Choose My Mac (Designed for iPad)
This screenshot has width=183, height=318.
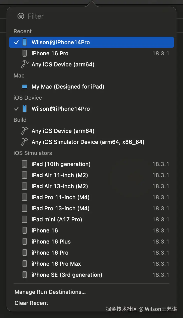(x=68, y=87)
